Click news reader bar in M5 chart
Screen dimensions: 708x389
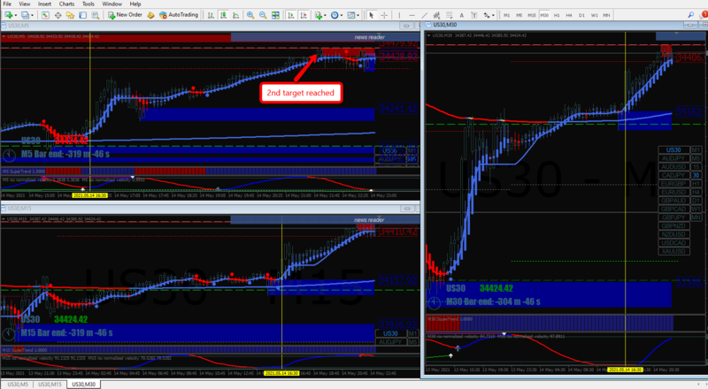point(325,37)
